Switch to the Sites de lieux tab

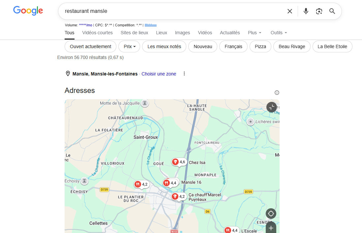(x=135, y=33)
